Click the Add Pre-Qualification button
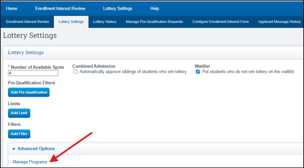This screenshot has width=304, height=168. pyautogui.click(x=29, y=92)
